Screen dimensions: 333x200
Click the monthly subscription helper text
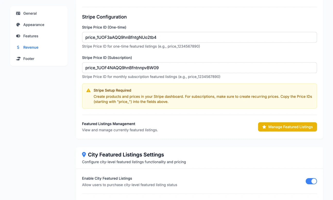point(151,77)
